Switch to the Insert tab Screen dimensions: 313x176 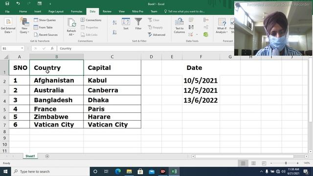(x=38, y=11)
